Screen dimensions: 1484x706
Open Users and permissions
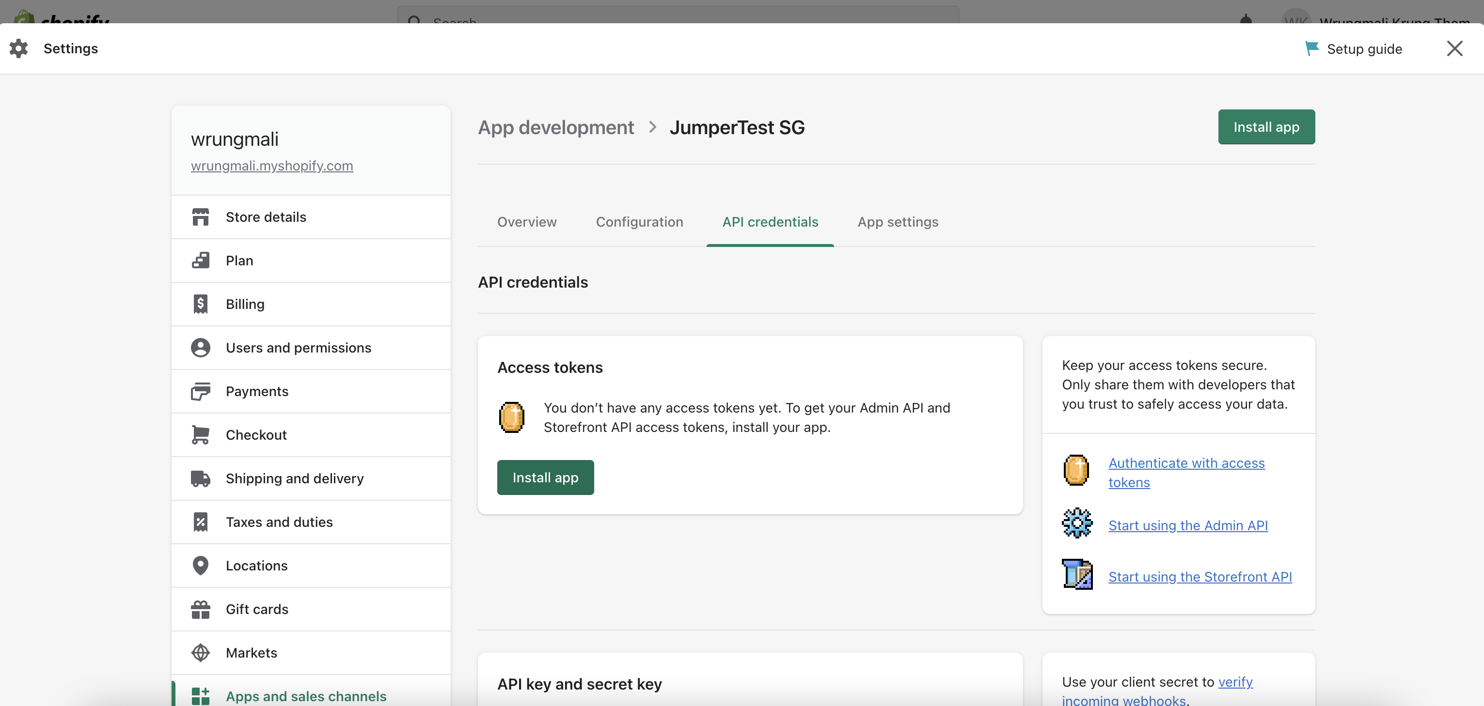click(311, 348)
